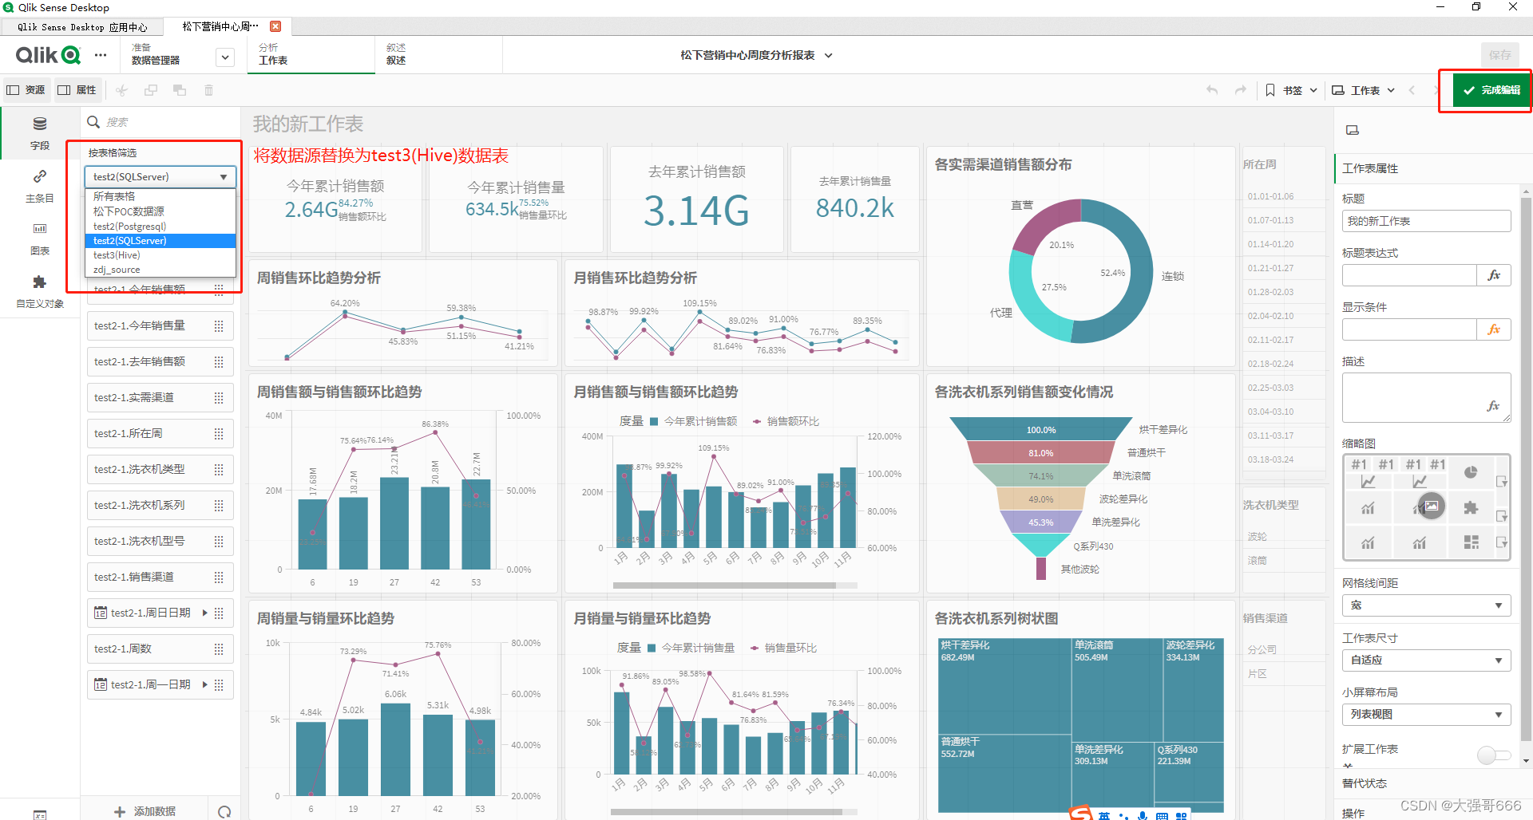
Task: Open the 自定义对象 custom objects panel
Action: pos(39,290)
